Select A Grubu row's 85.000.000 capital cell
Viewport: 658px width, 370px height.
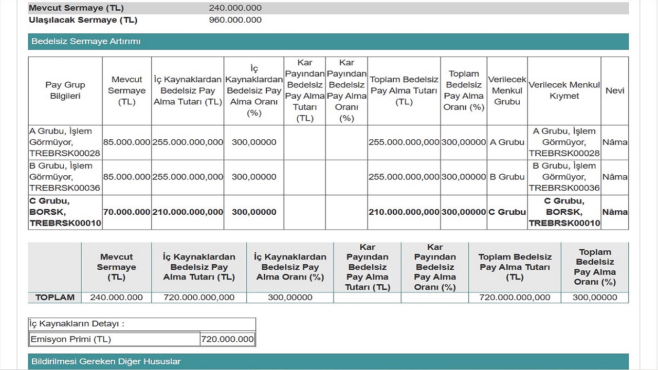[x=127, y=142]
